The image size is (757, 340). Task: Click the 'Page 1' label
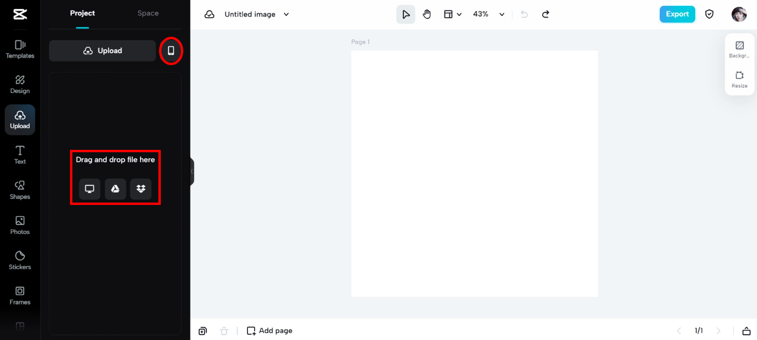click(360, 42)
